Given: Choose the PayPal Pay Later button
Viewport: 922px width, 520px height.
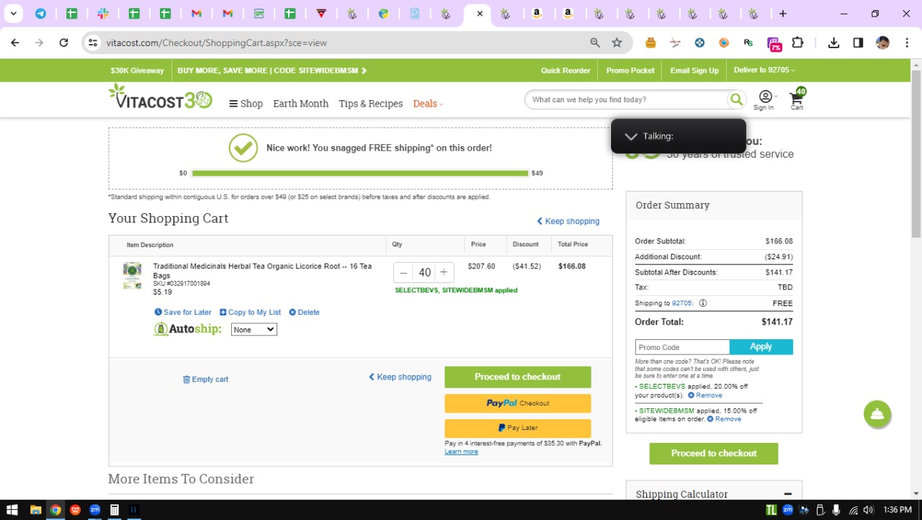Looking at the screenshot, I should [517, 428].
